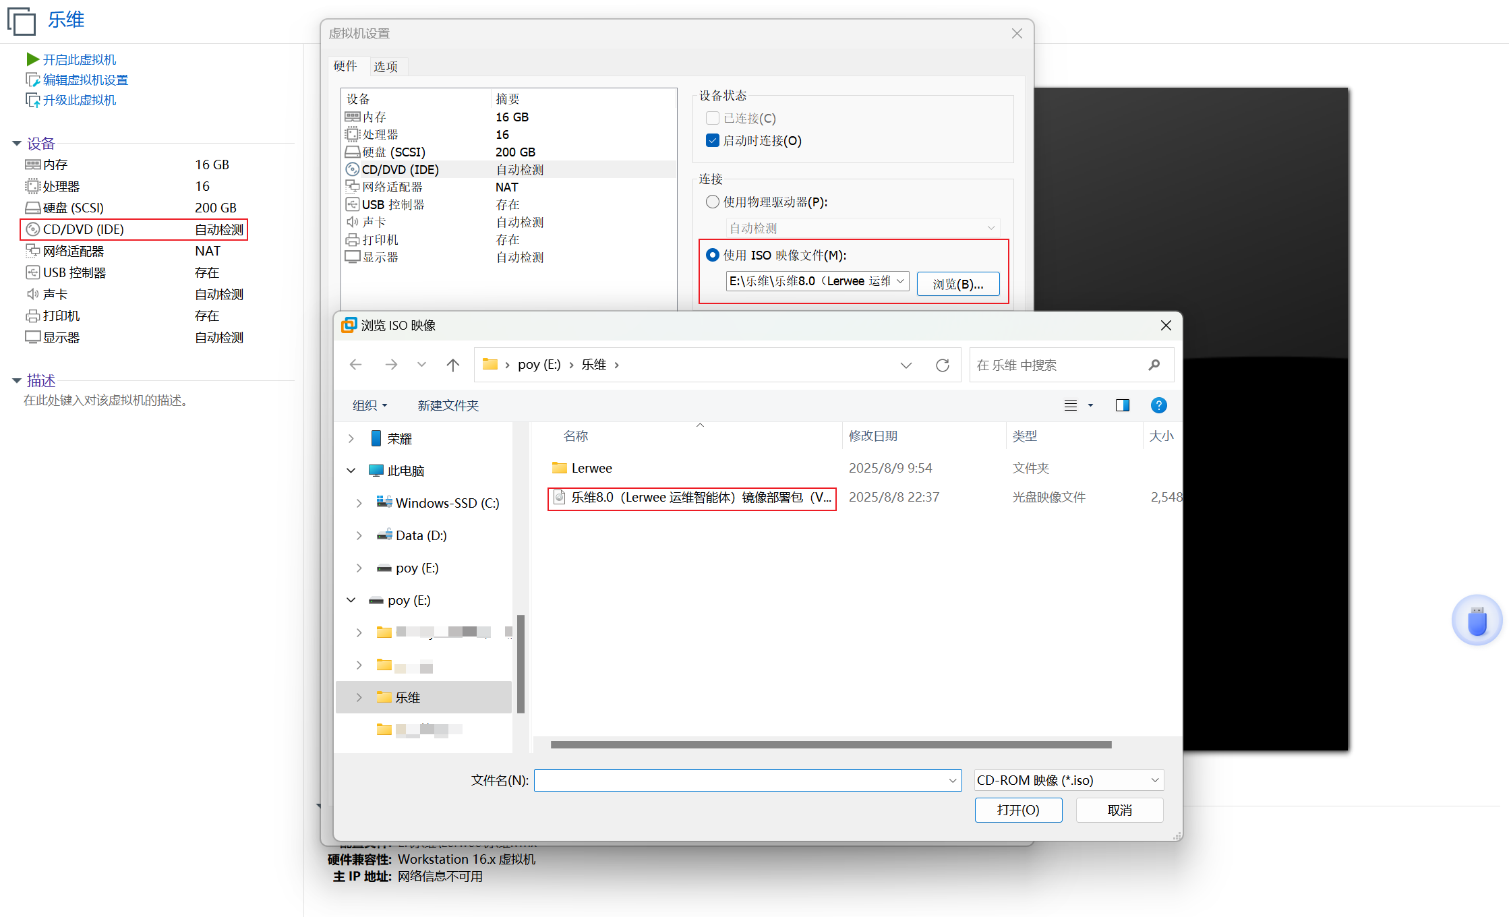Select 网络适配器 in the left devices list
This screenshot has height=917, width=1509.
tap(134, 251)
